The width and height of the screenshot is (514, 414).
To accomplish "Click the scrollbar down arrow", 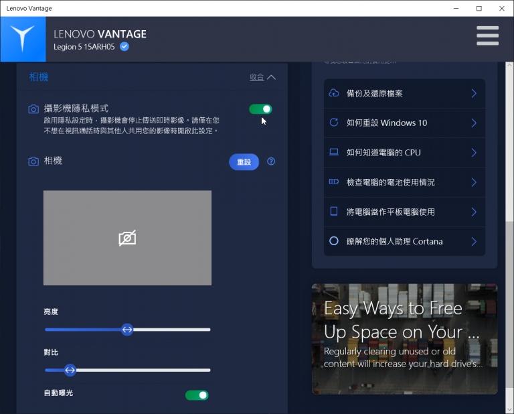I will (x=509, y=410).
